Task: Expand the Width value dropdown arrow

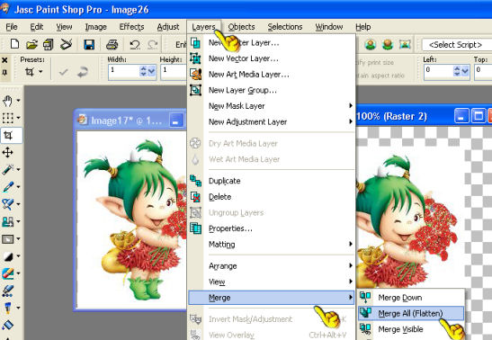Action: coord(152,72)
